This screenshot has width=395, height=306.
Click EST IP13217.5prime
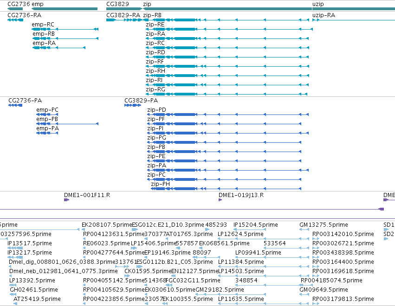tap(30, 252)
